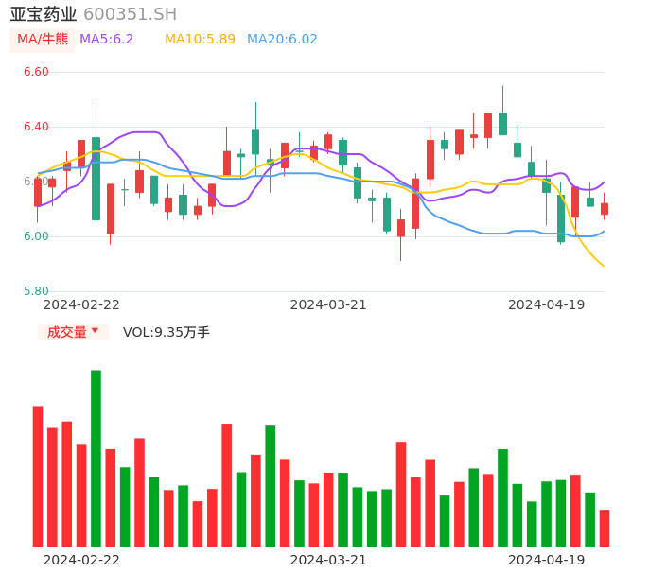649x573 pixels.
Task: Click the ticker code 600351.SH
Action: coord(130,14)
